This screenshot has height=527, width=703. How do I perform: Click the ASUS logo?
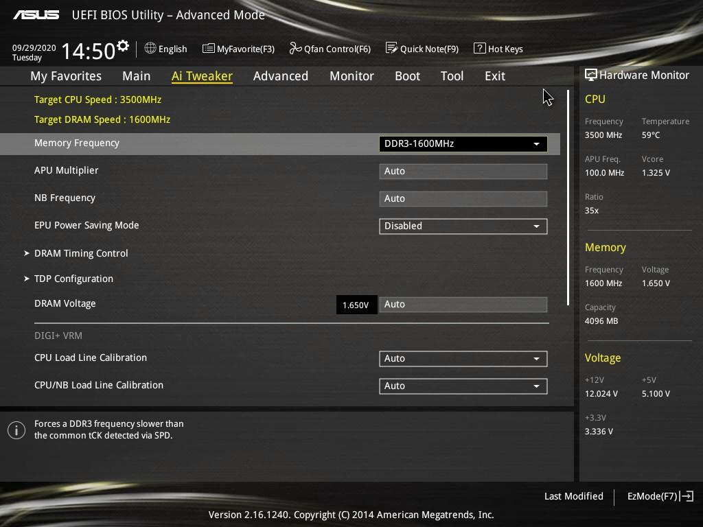tap(36, 15)
